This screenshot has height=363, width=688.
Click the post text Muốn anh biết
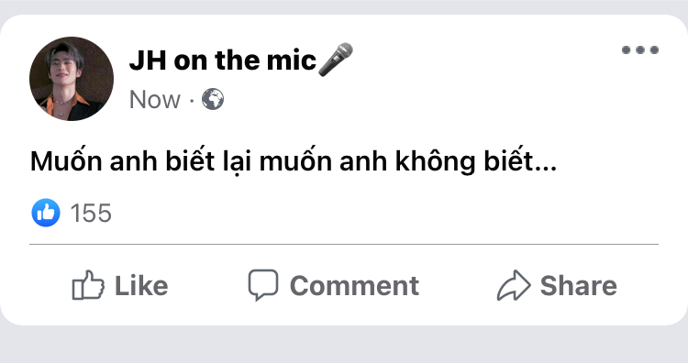pos(122,161)
